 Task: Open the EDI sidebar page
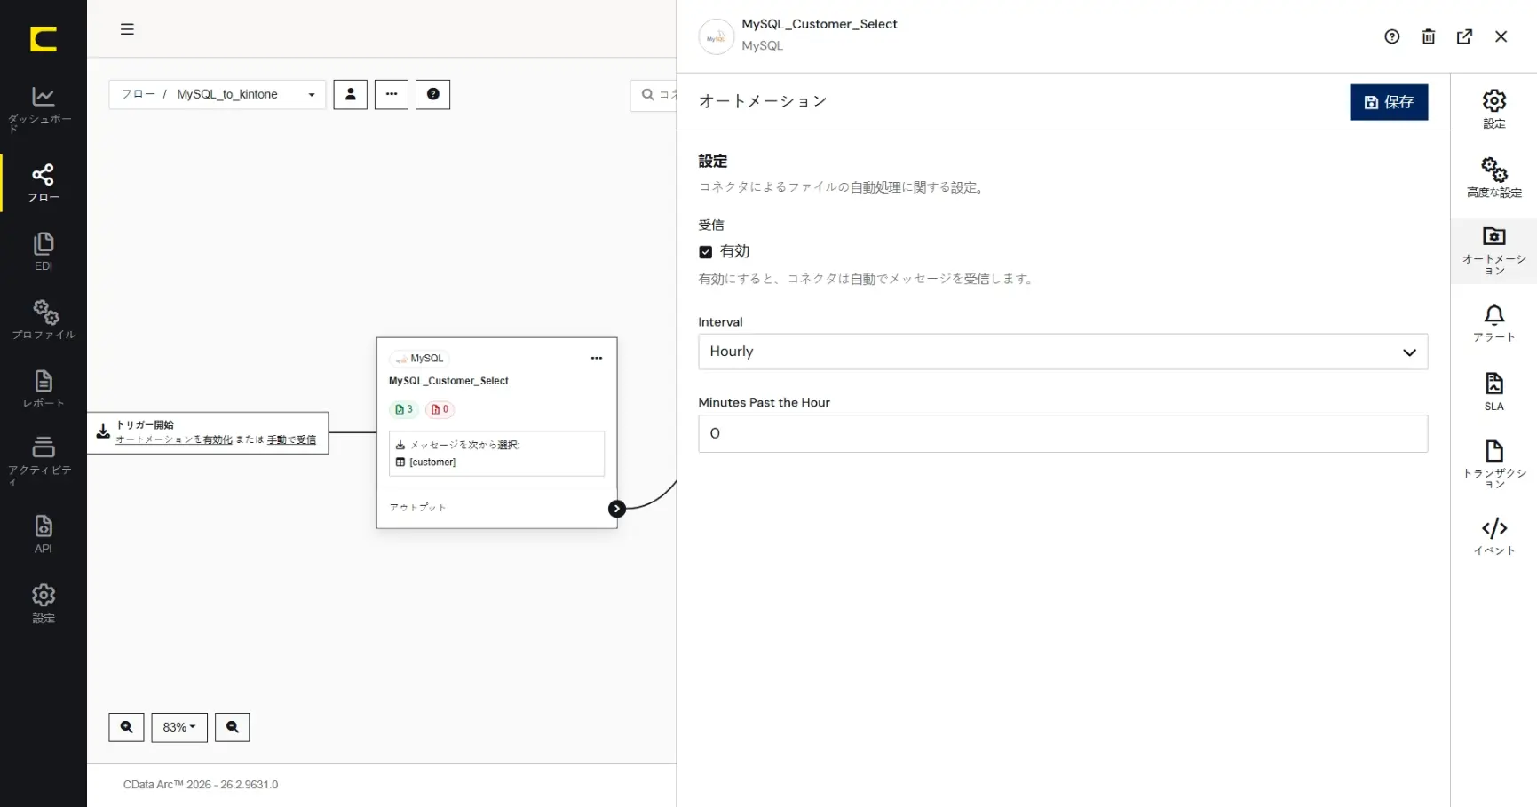click(x=43, y=252)
